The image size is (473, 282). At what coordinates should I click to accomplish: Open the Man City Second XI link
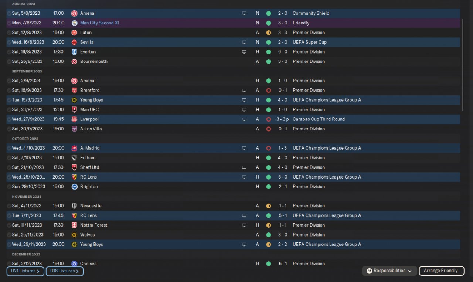99,23
